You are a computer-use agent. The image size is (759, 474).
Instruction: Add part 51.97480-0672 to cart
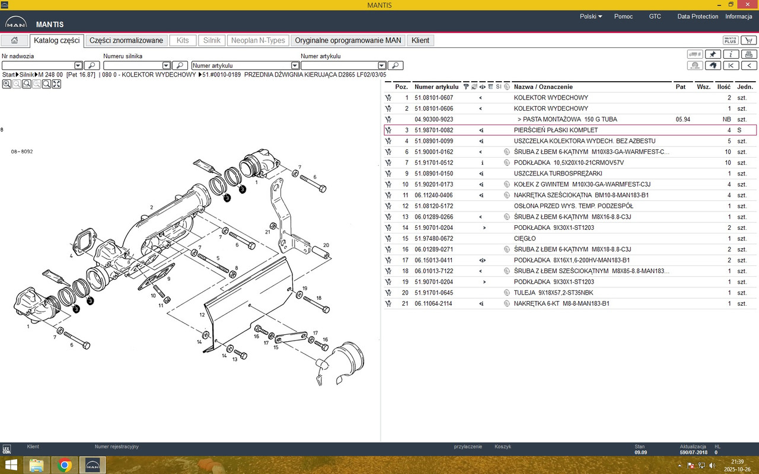point(388,238)
